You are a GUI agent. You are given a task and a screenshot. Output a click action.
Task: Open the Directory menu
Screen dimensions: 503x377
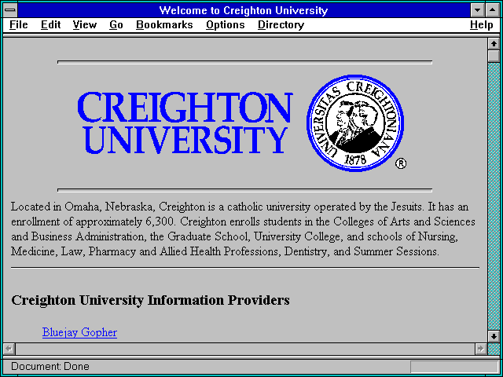point(281,24)
